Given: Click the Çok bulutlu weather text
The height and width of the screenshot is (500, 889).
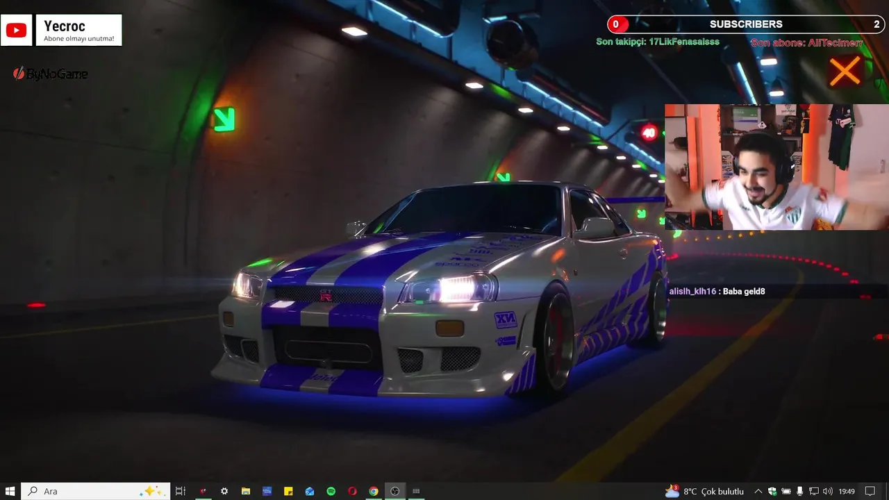Looking at the screenshot, I should coord(722,491).
